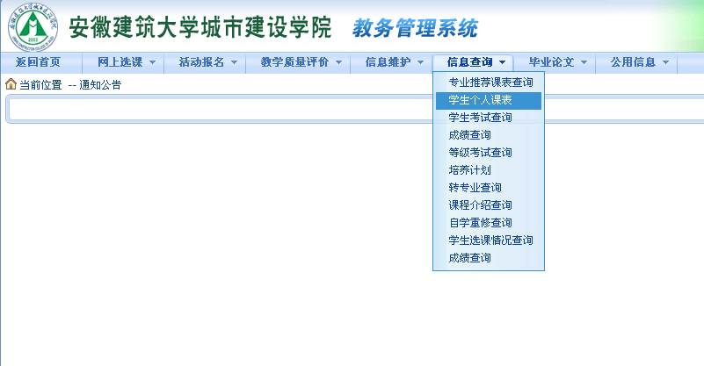Choose the highlighted 学生个人课表 menu entry
This screenshot has width=704, height=366.
(x=480, y=100)
